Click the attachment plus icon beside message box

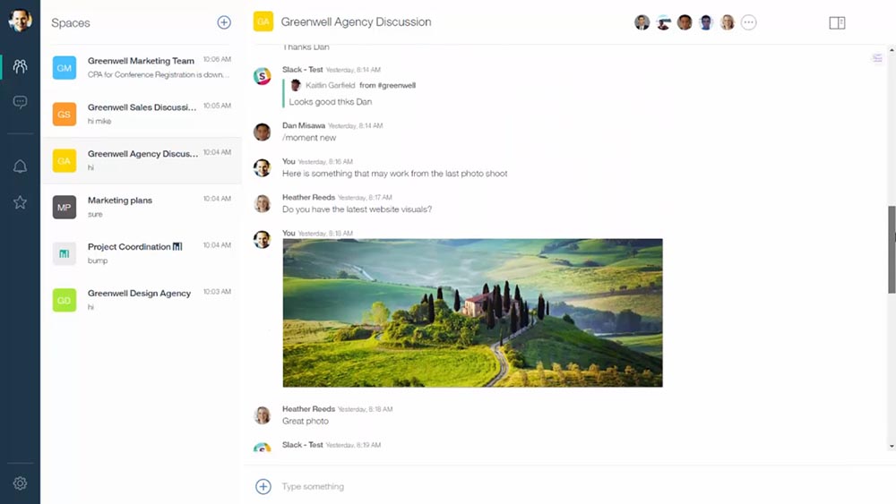point(263,486)
